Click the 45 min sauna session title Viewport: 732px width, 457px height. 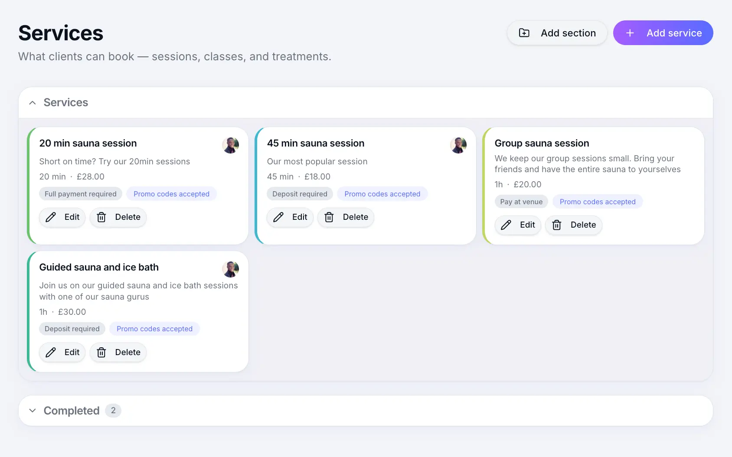[316, 143]
